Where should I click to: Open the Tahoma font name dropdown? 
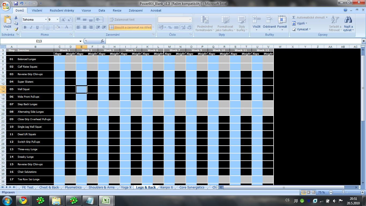click(x=46, y=20)
